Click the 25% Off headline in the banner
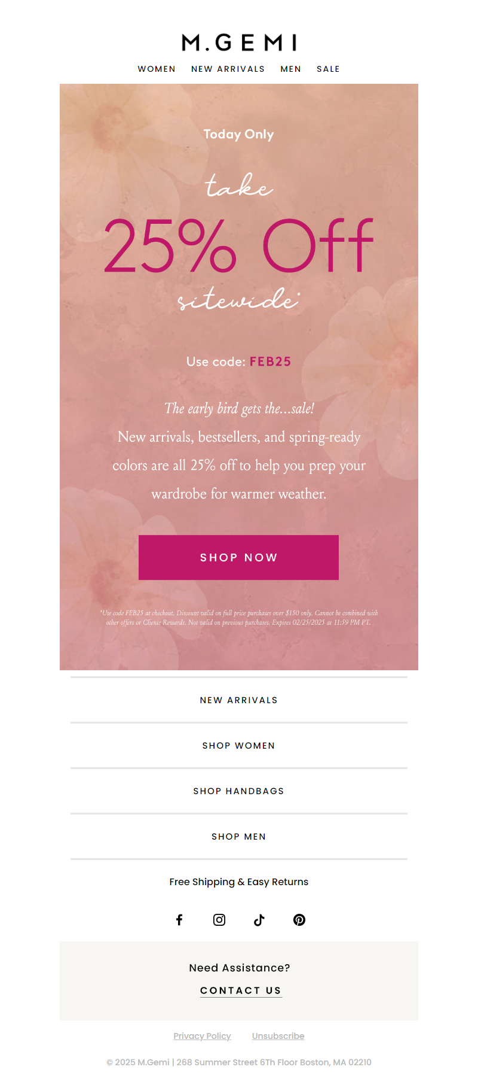 (x=239, y=245)
